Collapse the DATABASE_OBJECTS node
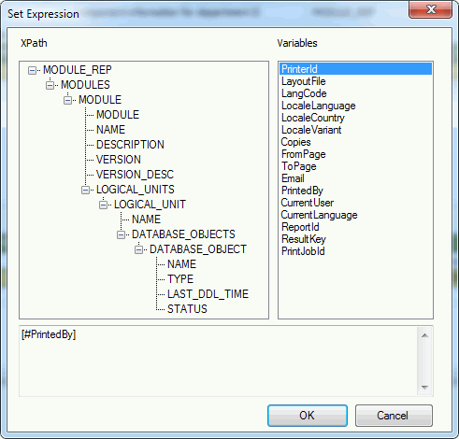This screenshot has width=459, height=439. [121, 234]
